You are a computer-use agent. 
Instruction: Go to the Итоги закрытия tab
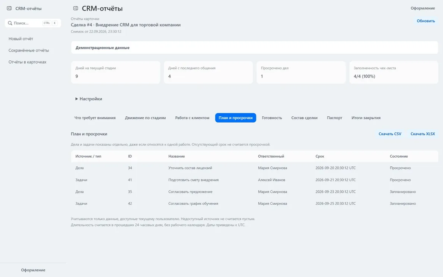pyautogui.click(x=366, y=118)
